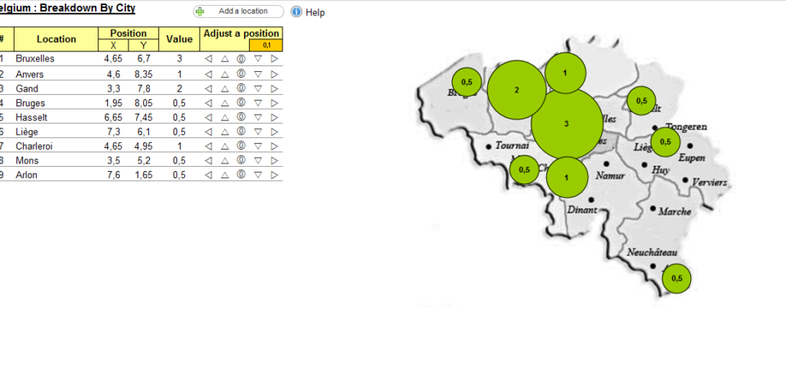Click the bubble labeled 2 on the map

click(x=517, y=90)
